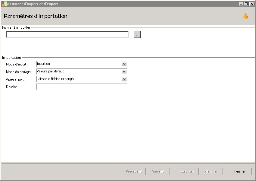Screen dimensions: 256x181
Task: Go to the next step with Suivant
Action: click(158, 171)
